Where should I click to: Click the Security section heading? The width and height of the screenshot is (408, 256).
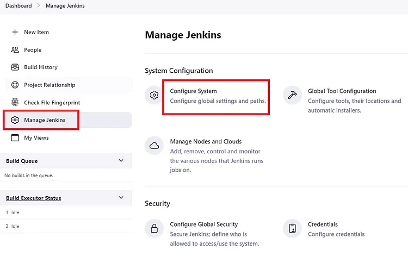[x=157, y=203]
